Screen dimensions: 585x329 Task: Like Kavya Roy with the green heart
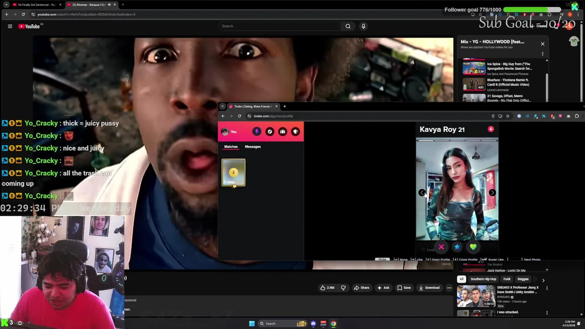point(473,247)
